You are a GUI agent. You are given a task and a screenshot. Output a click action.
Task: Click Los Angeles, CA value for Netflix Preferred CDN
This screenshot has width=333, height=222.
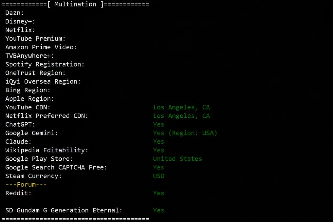[x=181, y=116]
